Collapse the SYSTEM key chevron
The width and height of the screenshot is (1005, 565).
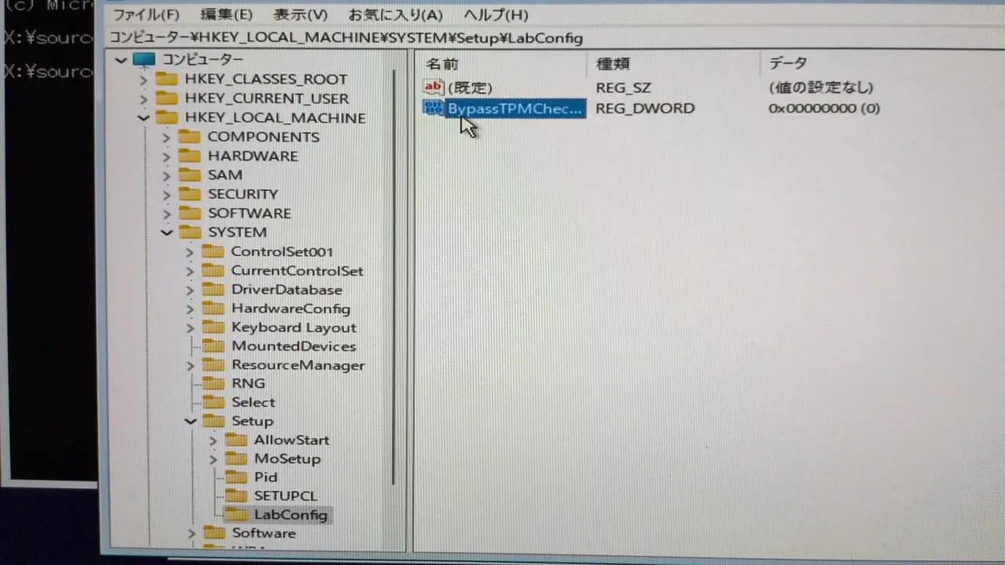point(166,232)
